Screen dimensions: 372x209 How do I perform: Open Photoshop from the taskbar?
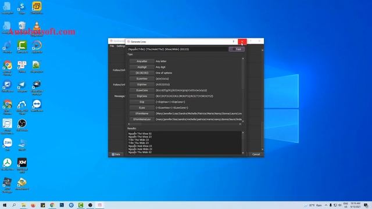[x=62, y=205]
